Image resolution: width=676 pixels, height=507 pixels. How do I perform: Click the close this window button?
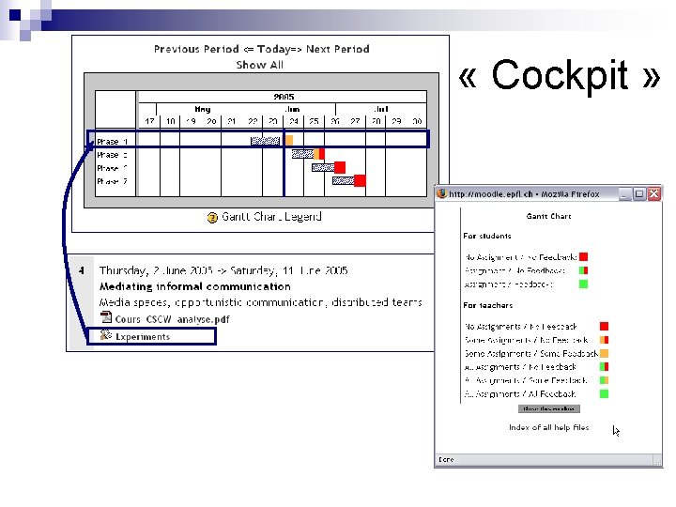tap(549, 408)
